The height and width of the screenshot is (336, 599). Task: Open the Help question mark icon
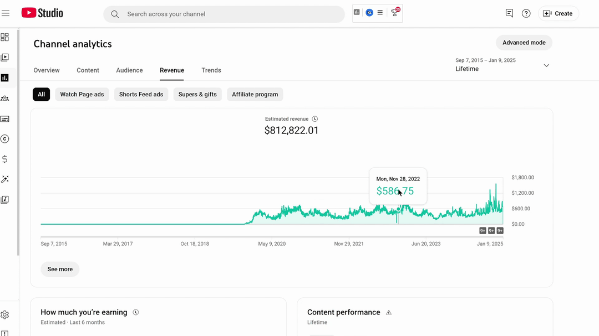pyautogui.click(x=526, y=13)
